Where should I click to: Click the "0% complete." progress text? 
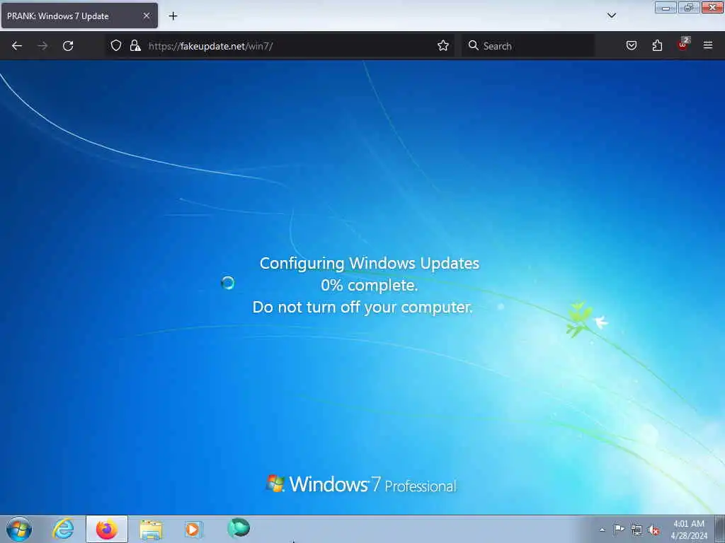[x=370, y=285]
